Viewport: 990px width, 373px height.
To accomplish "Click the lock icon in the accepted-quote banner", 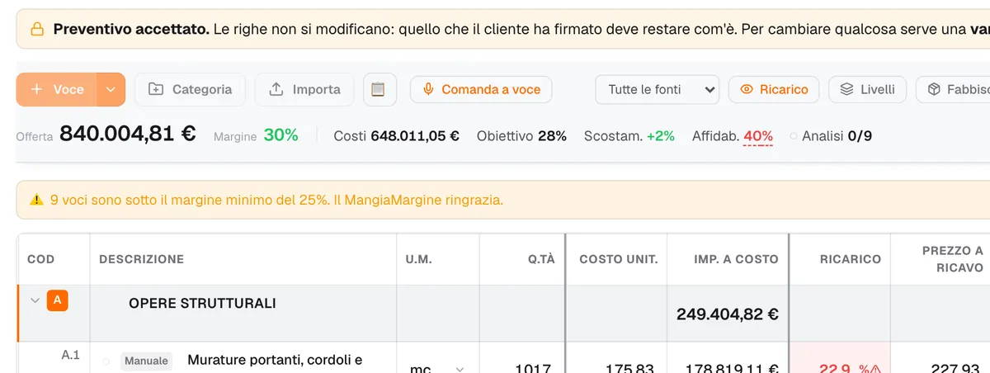I will pos(37,30).
